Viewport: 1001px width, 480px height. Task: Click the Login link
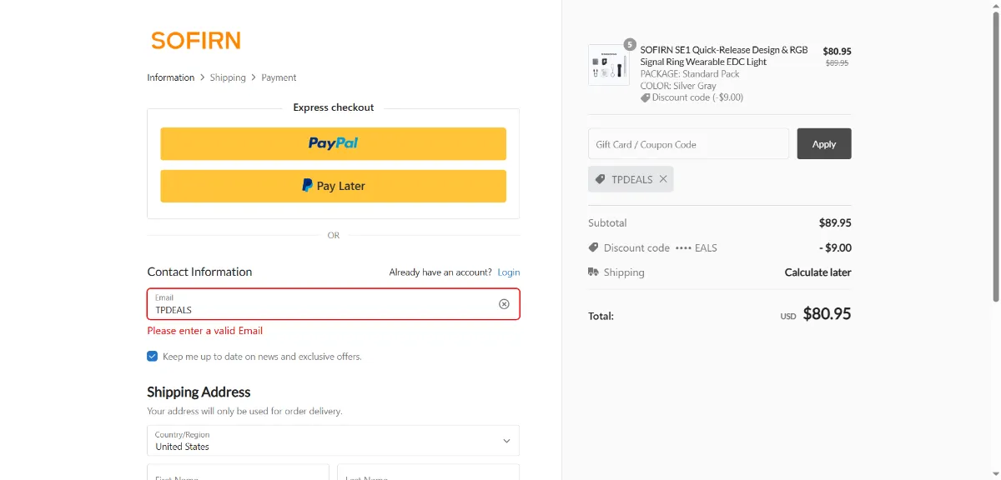[x=509, y=272]
